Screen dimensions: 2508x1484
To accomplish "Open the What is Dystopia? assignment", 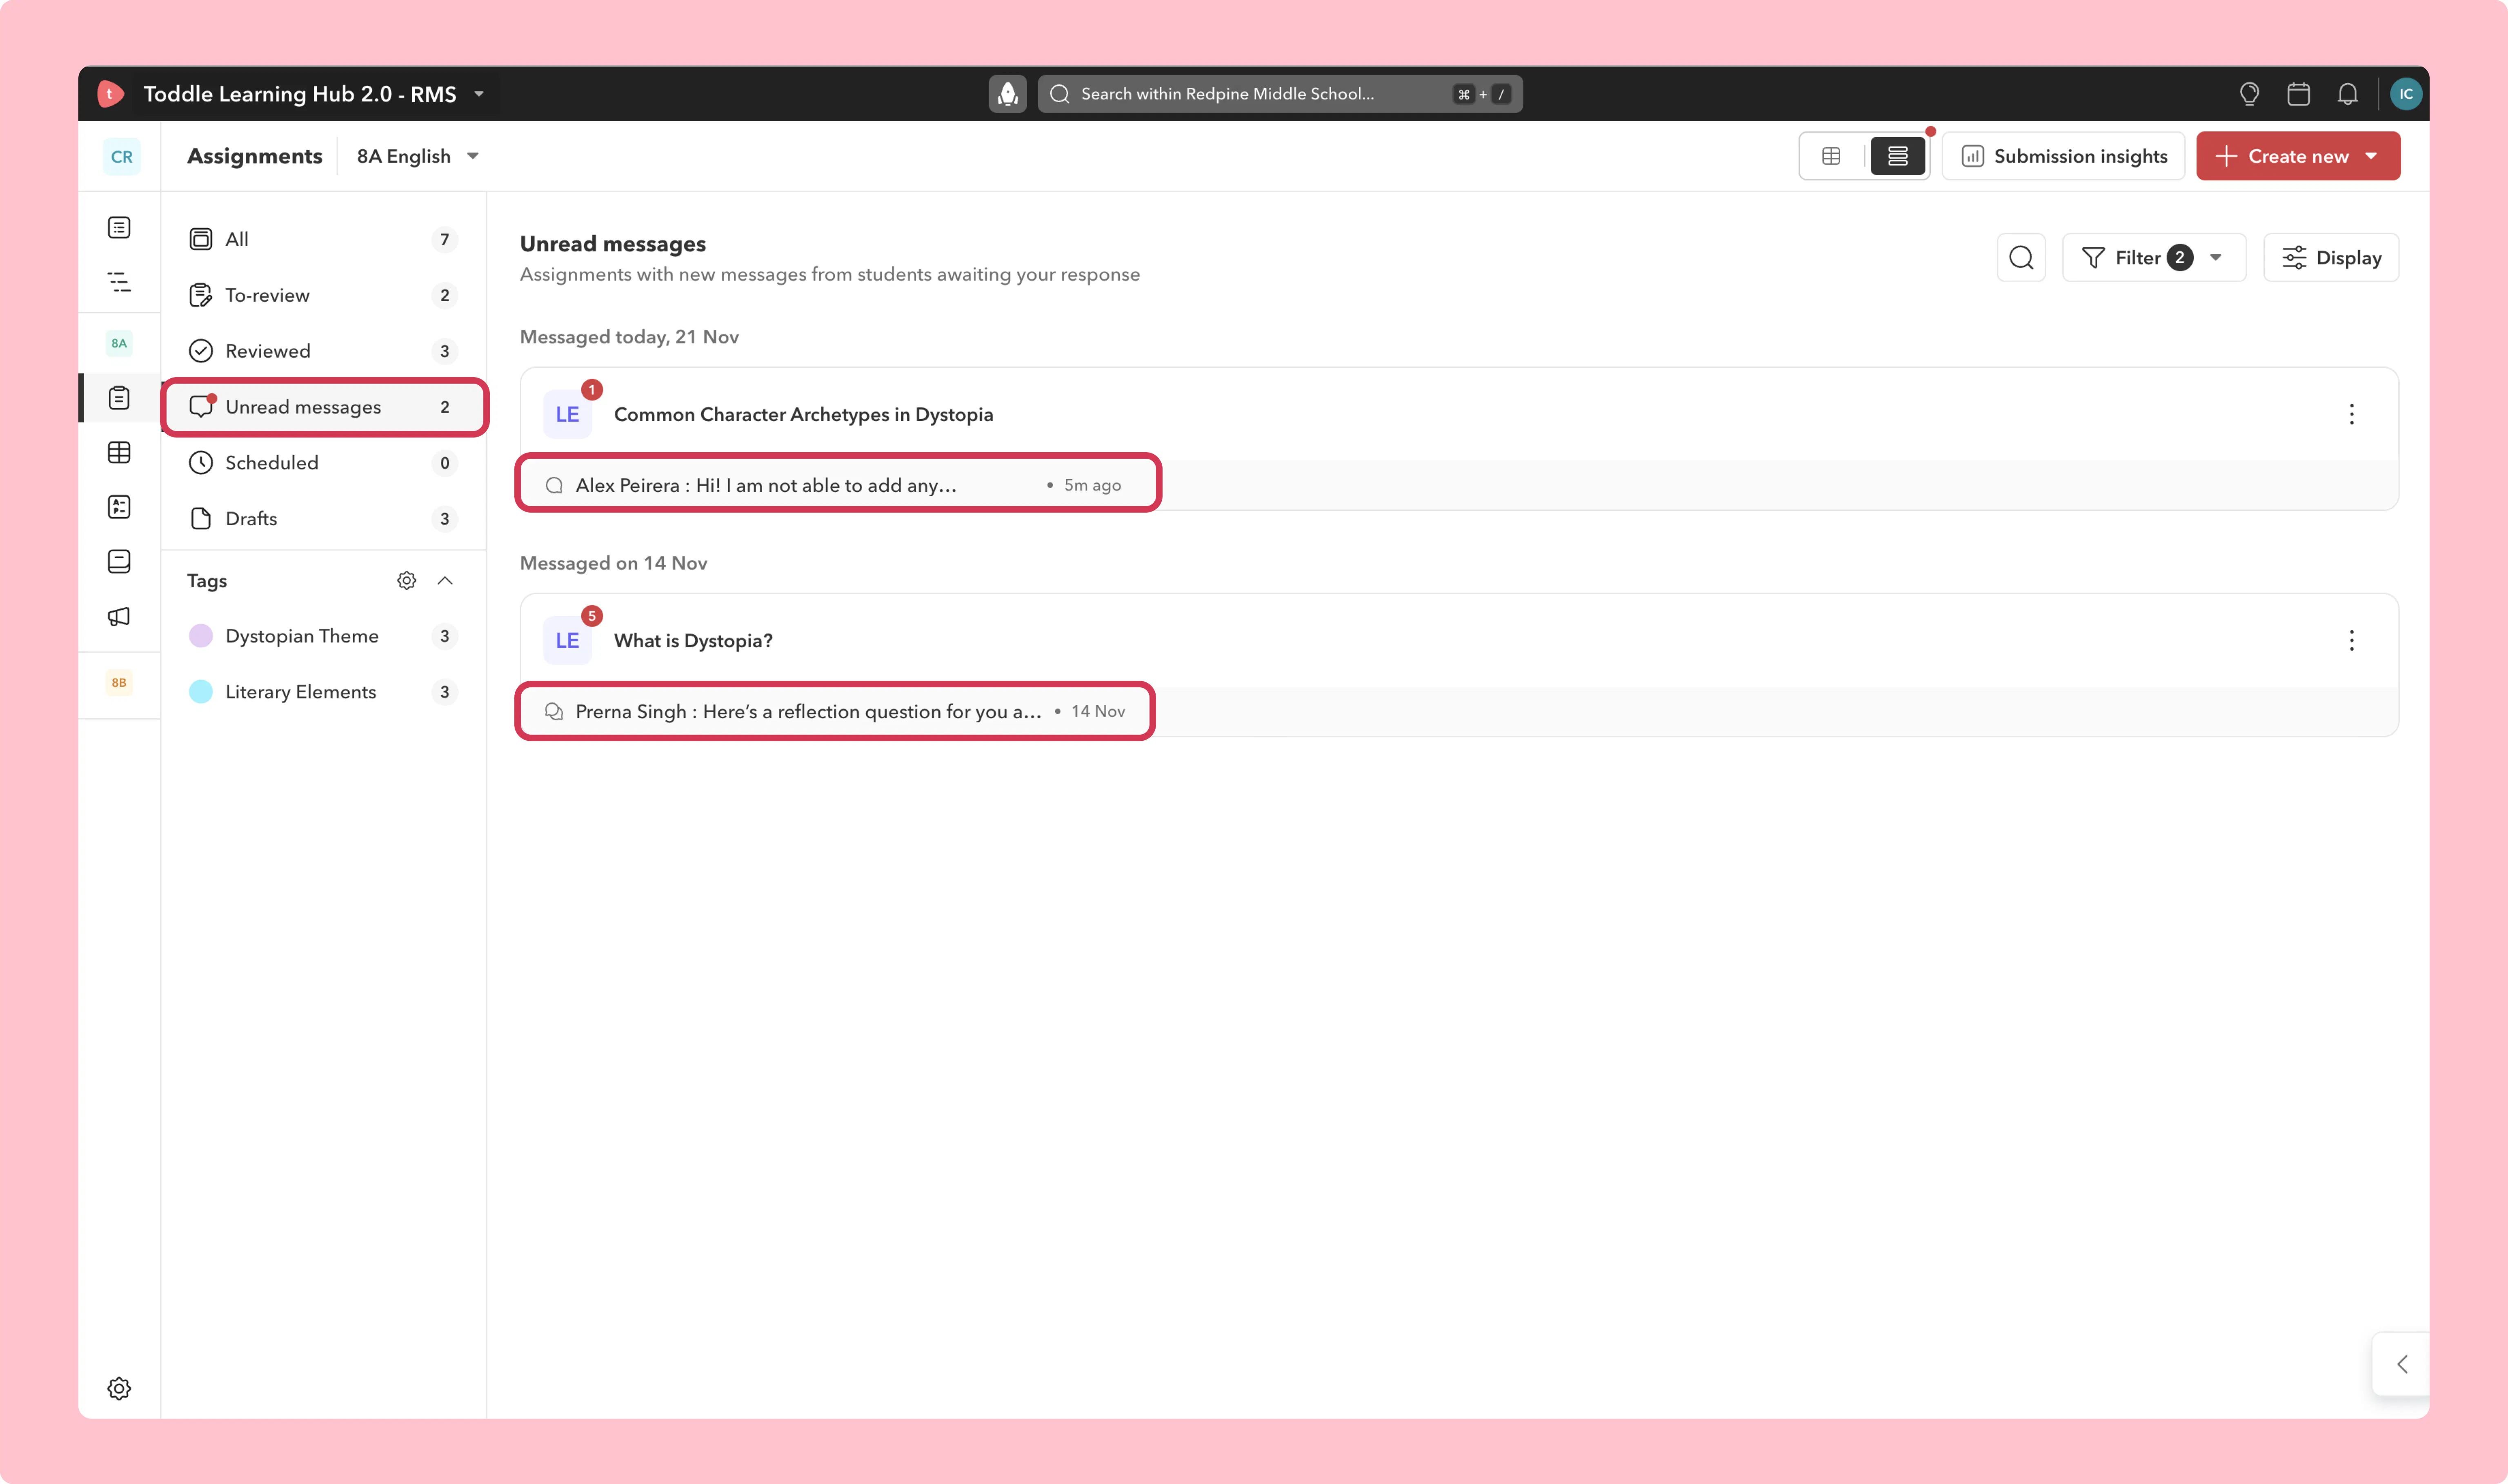I will [x=693, y=641].
